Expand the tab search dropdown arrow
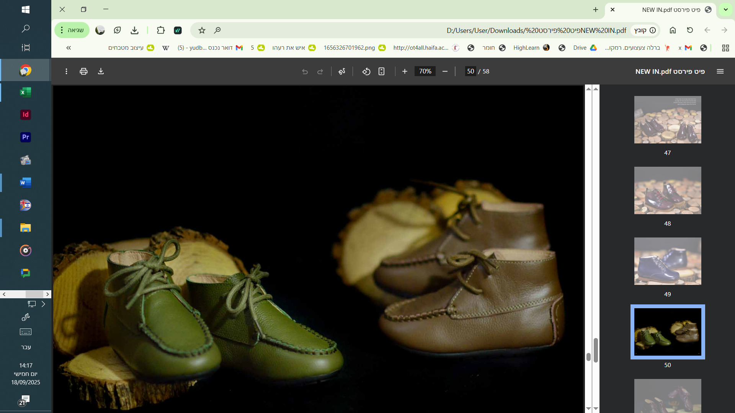 click(x=725, y=10)
